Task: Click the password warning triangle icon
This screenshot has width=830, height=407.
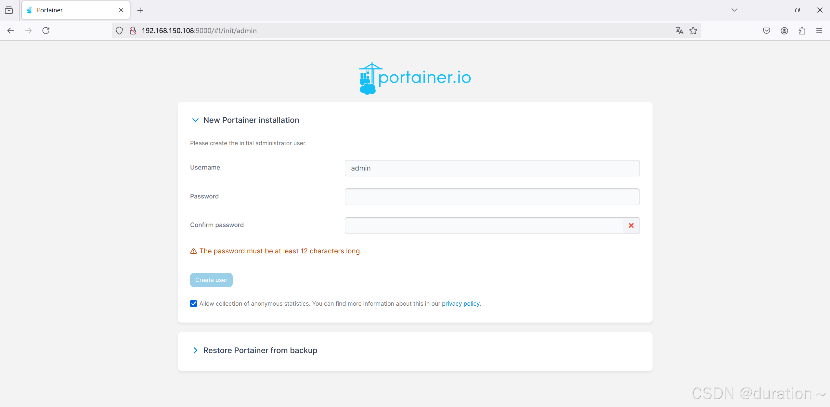Action: (193, 251)
